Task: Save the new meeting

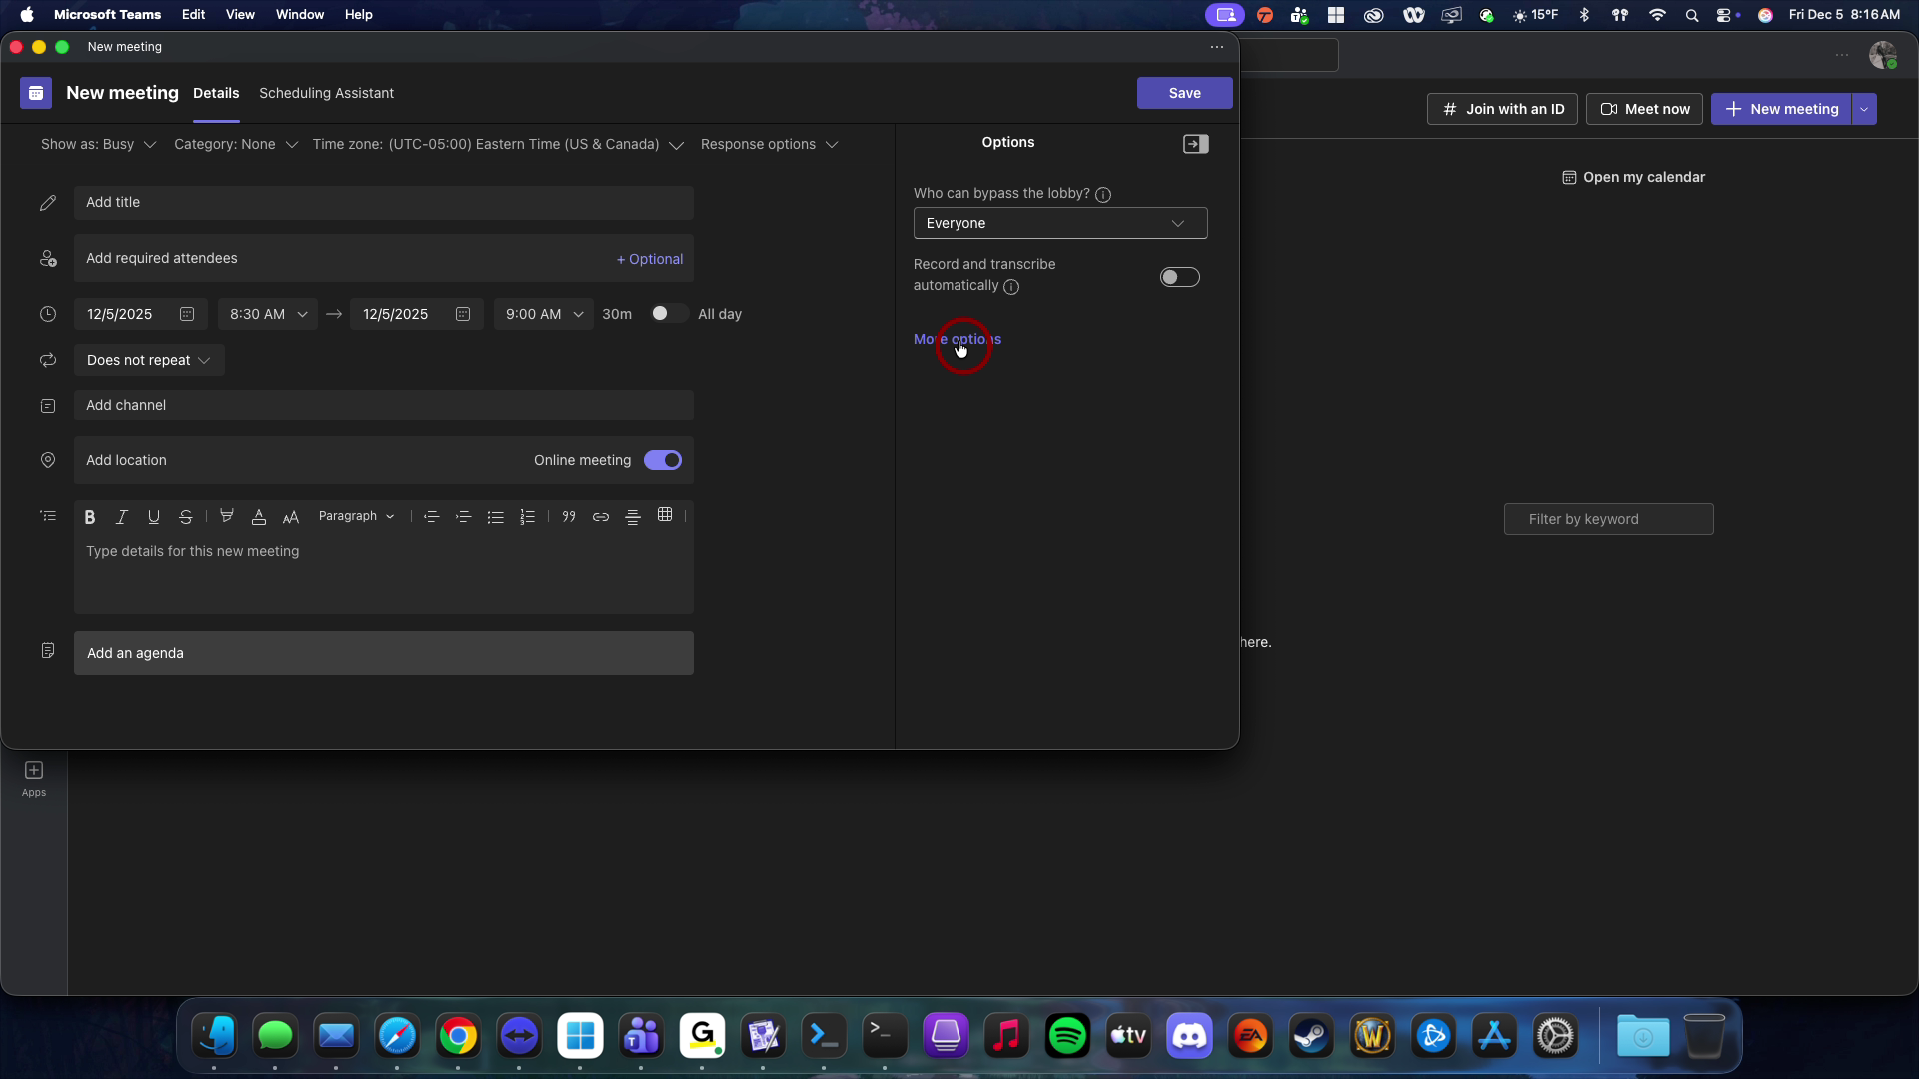Action: coord(1185,93)
